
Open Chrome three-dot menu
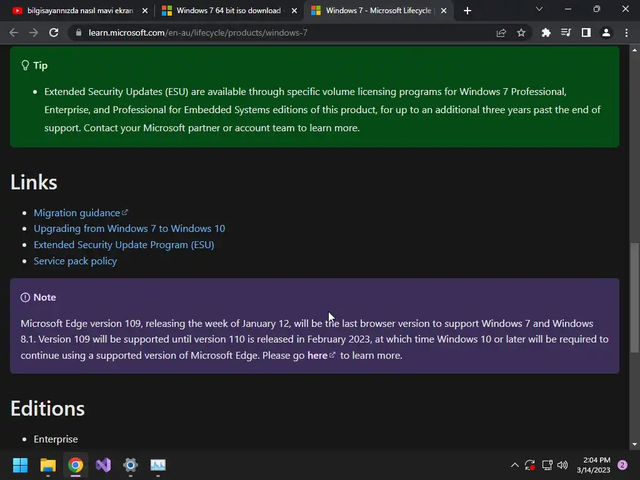(x=626, y=32)
